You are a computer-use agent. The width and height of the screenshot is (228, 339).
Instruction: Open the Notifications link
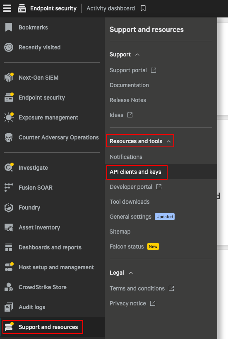click(x=126, y=157)
